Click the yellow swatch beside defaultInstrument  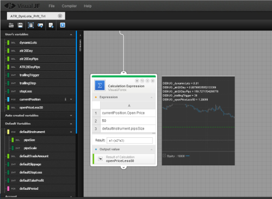pos(8,132)
